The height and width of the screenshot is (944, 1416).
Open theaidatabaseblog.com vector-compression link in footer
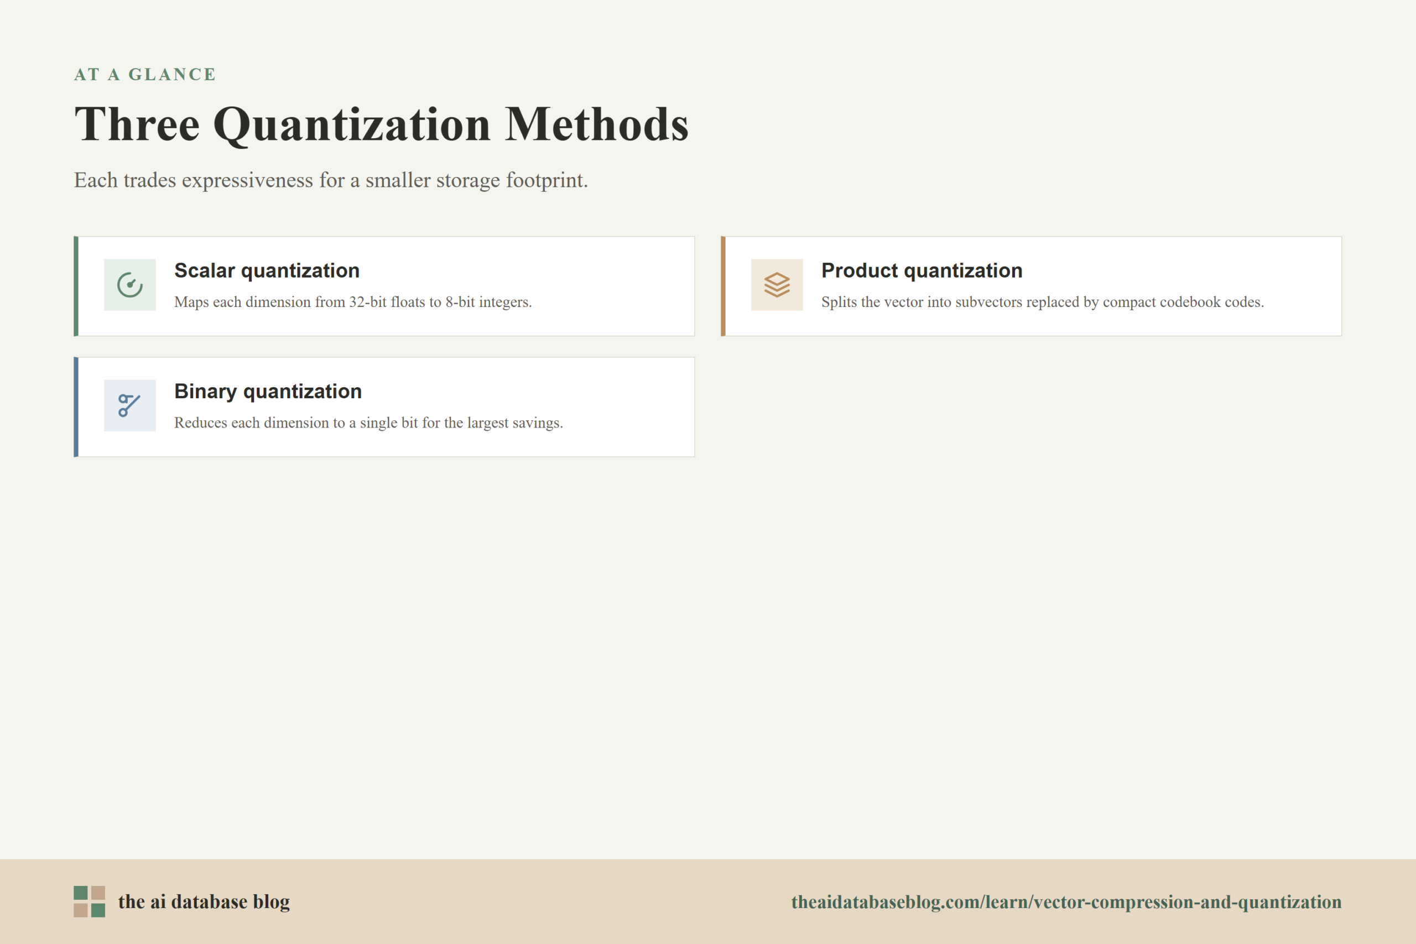coord(1066,902)
